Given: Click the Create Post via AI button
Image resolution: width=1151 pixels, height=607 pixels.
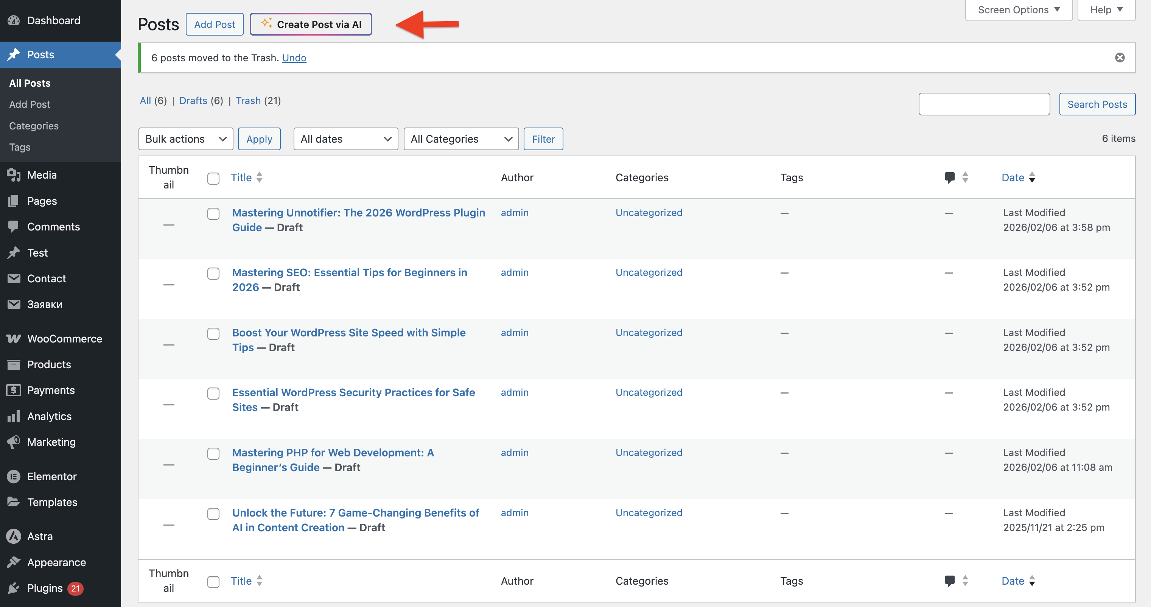Looking at the screenshot, I should click(x=311, y=24).
